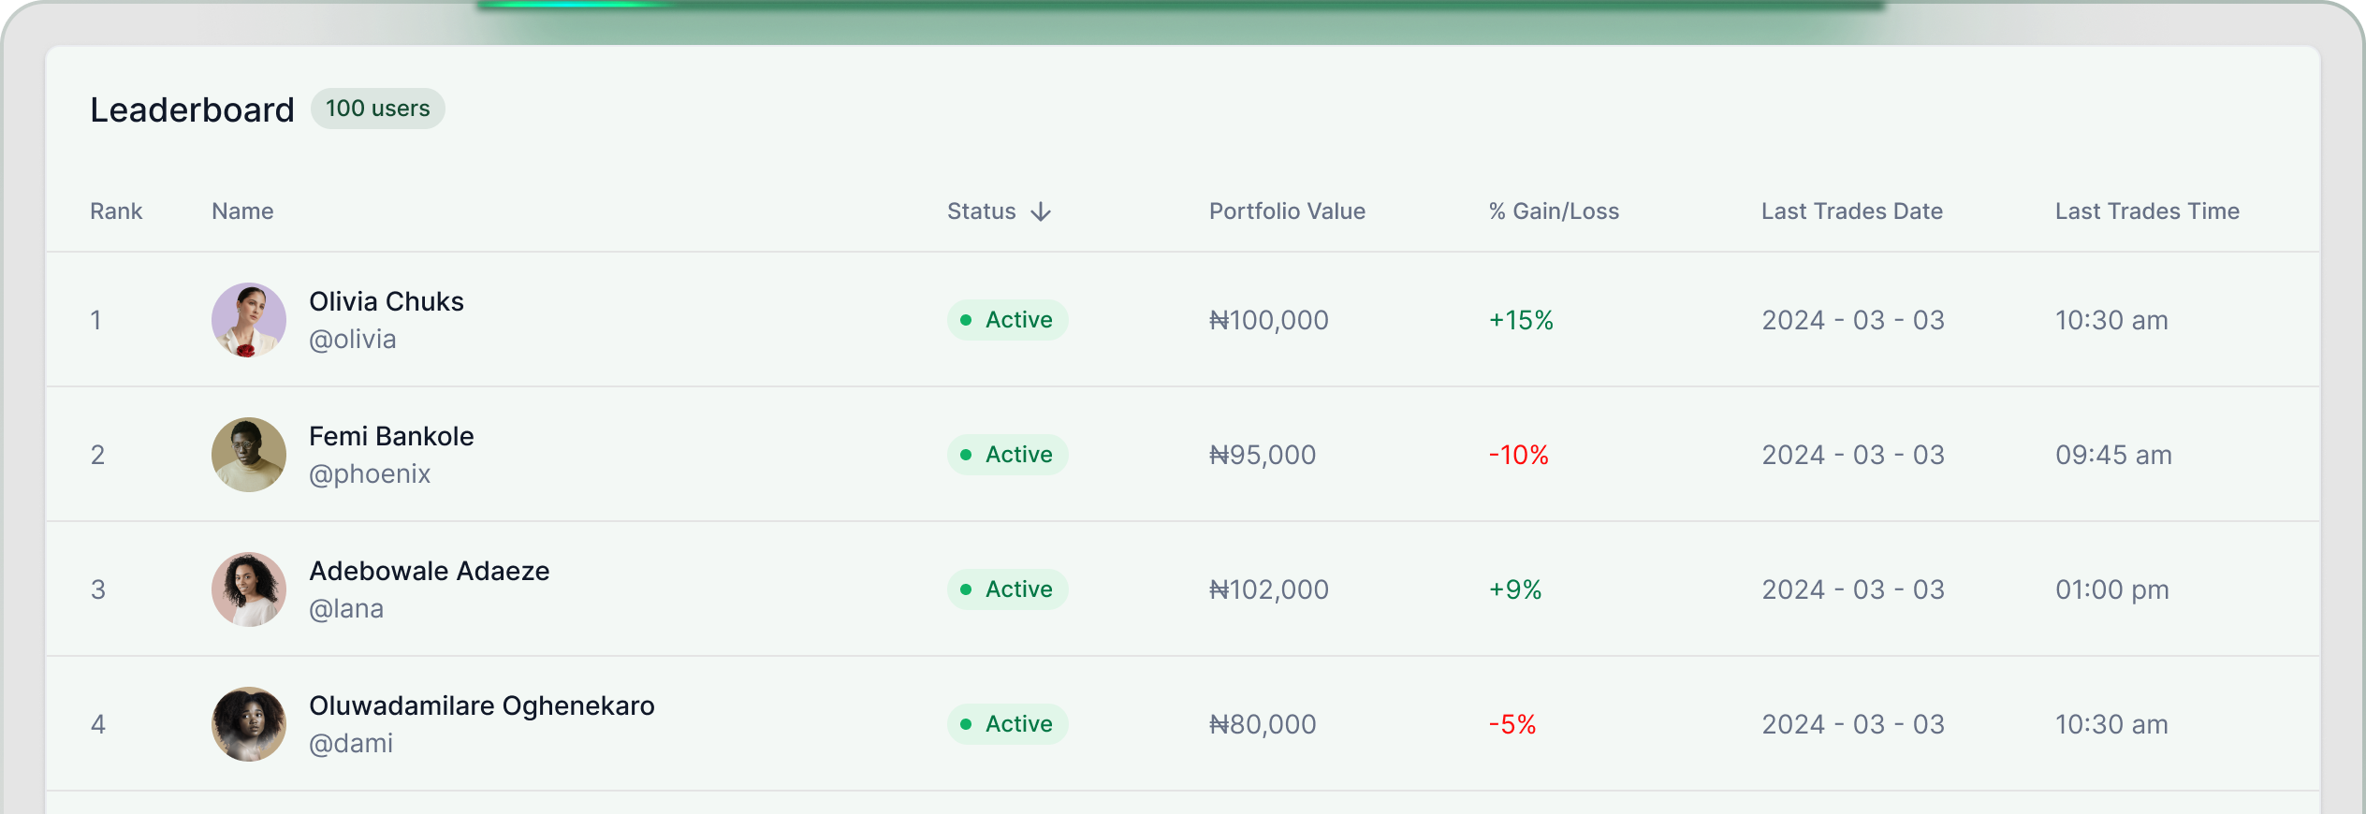Sort by Portfolio Value column header
This screenshot has height=814, width=2366.
(x=1287, y=211)
